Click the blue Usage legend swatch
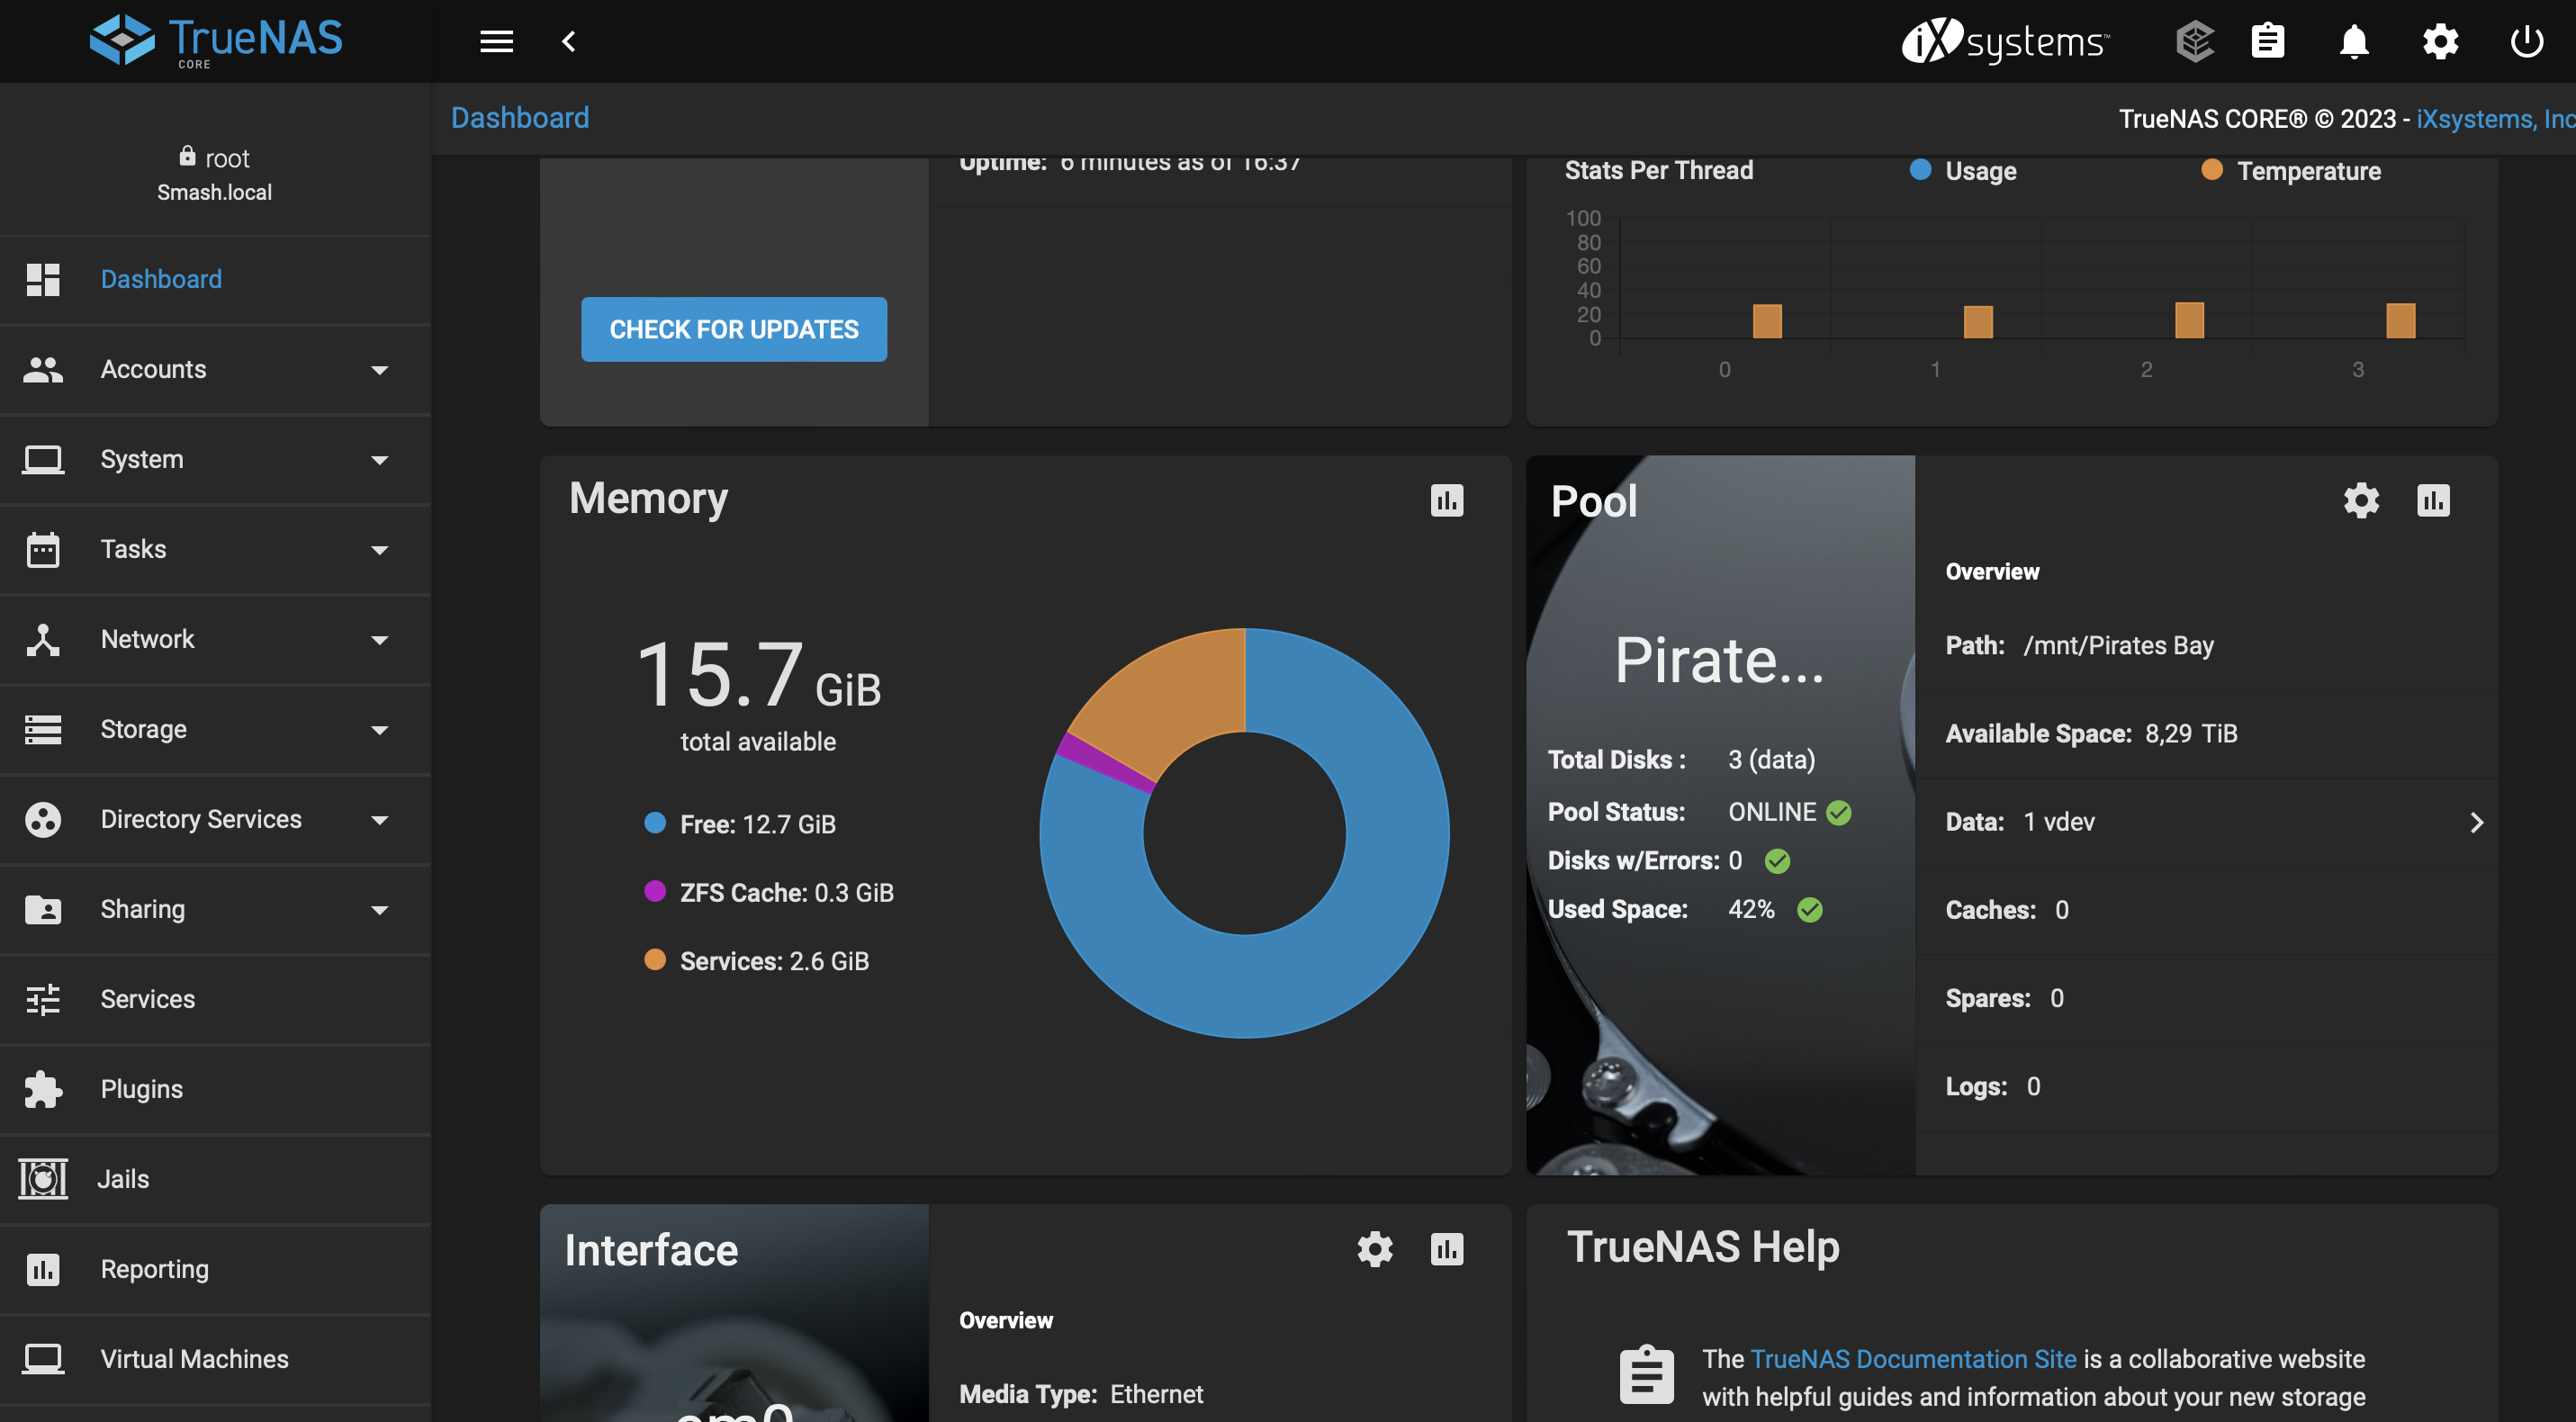The height and width of the screenshot is (1422, 2576). [1919, 170]
